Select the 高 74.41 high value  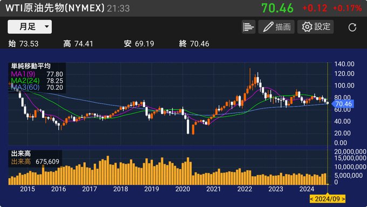[78, 44]
